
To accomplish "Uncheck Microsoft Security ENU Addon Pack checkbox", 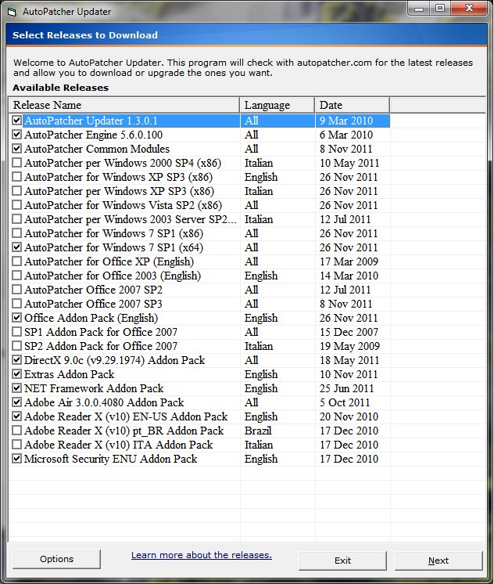I will point(16,459).
